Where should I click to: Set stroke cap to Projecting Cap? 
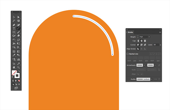click(x=145, y=41)
